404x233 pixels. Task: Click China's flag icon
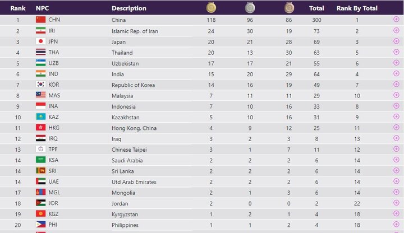click(40, 20)
